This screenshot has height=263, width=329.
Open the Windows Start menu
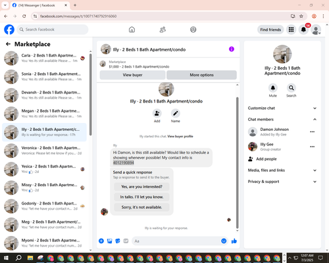tap(6, 258)
